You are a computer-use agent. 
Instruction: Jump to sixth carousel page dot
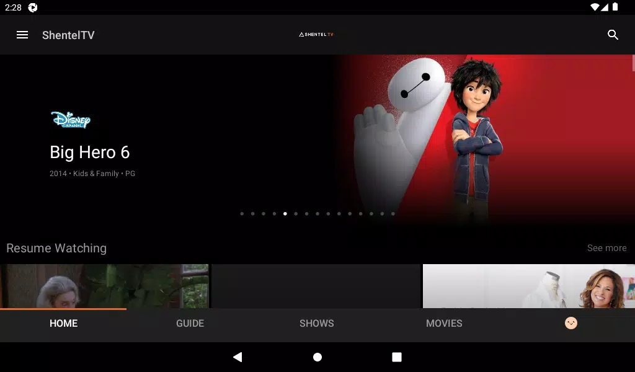(x=296, y=214)
